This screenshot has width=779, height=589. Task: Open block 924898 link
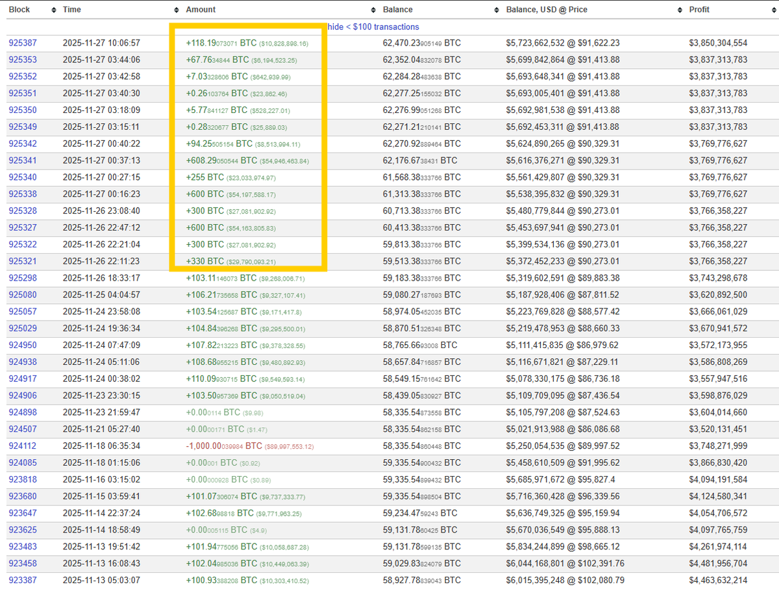pyautogui.click(x=23, y=412)
